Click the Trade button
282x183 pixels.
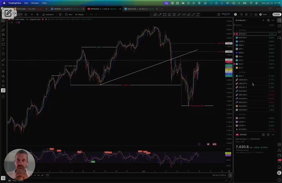tap(263, 14)
